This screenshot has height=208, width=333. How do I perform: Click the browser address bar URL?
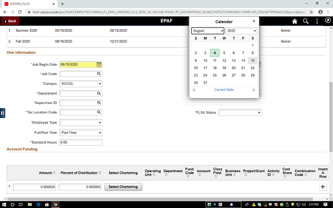169,12
